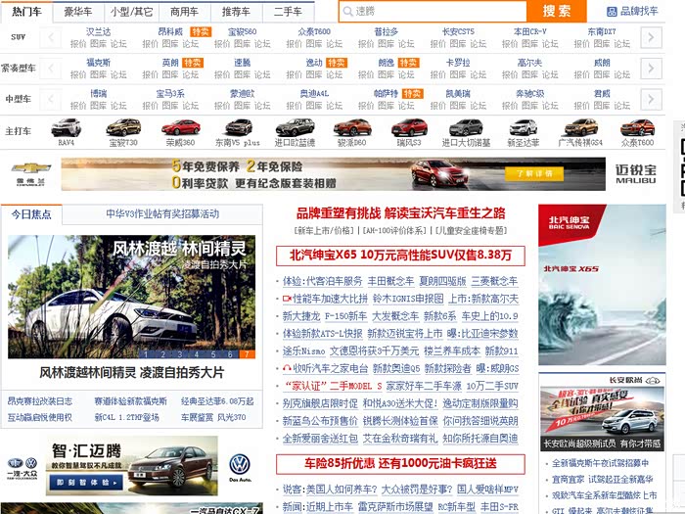The height and width of the screenshot is (514, 685).
Task: Go to the previous SUV models with the left arrow
Action: [x=51, y=37]
